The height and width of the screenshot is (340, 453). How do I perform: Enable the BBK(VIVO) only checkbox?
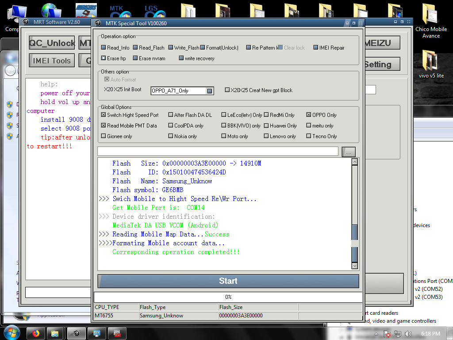pyautogui.click(x=223, y=125)
